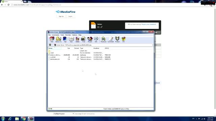Click the Extract To toolbar icon
216x121 pixels.
[x=58, y=40]
